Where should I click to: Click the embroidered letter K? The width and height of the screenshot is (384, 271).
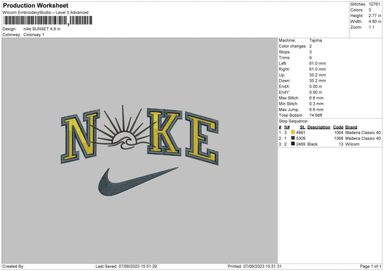164,132
